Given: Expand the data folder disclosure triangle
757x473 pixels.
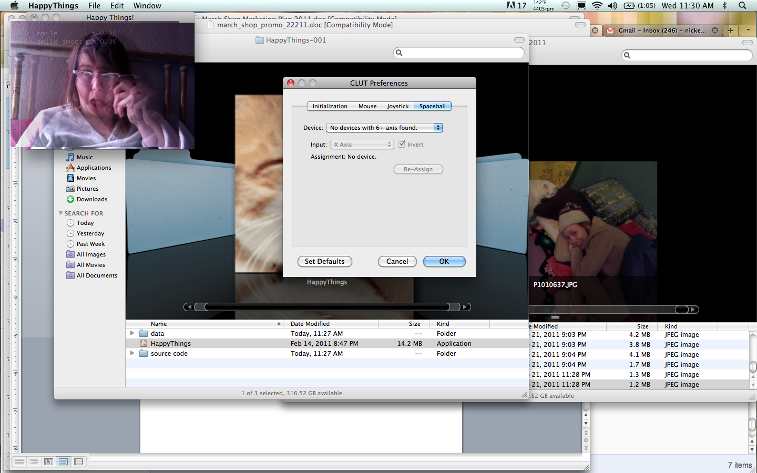Looking at the screenshot, I should (x=132, y=333).
